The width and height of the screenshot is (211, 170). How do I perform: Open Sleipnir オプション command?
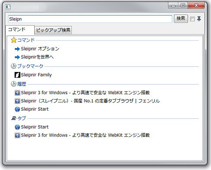pyautogui.click(x=40, y=49)
